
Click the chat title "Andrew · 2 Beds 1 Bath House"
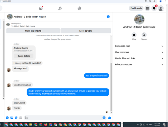[x=30, y=17]
